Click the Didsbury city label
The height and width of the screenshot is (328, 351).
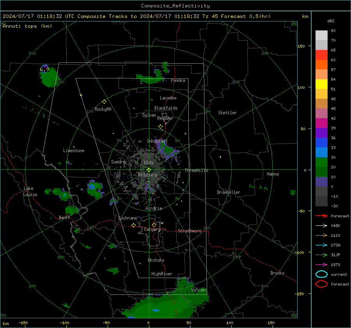click(x=147, y=175)
